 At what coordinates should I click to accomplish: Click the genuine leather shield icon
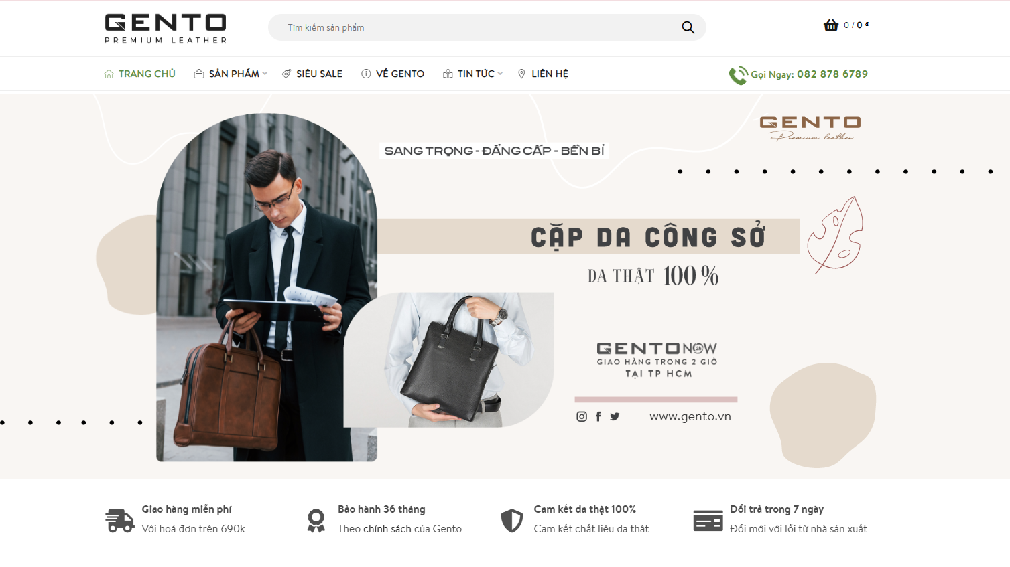pos(512,520)
